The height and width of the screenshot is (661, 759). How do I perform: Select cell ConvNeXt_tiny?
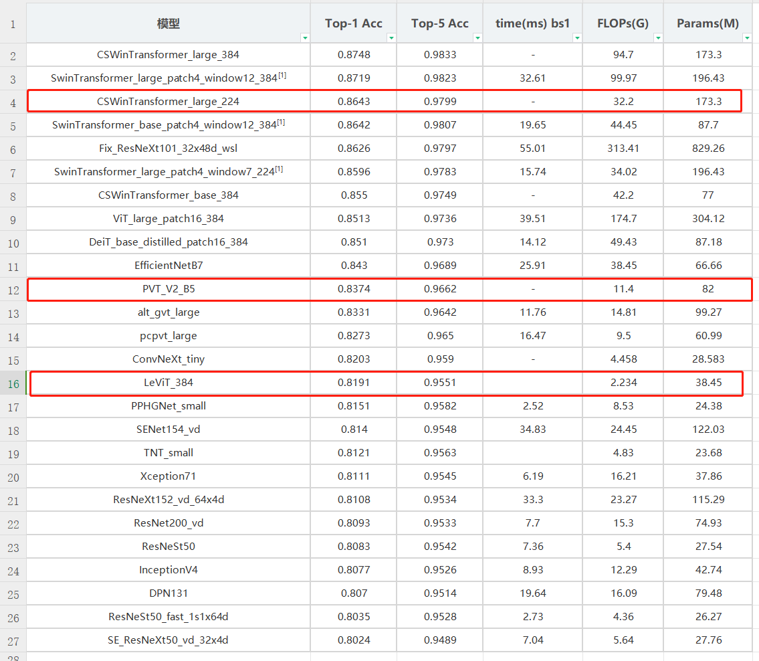click(x=169, y=359)
